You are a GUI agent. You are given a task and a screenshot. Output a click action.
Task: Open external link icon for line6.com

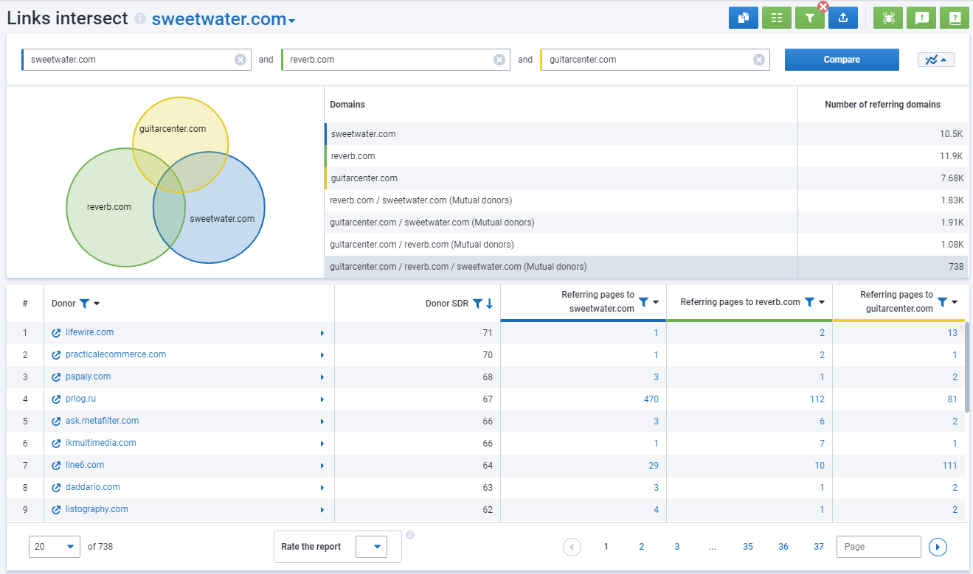pyautogui.click(x=57, y=466)
